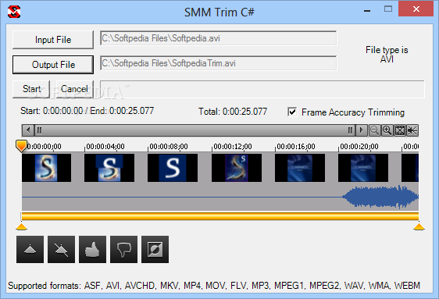Maximize the SMM Trim C# window
This screenshot has height=299, width=439.
[388, 9]
